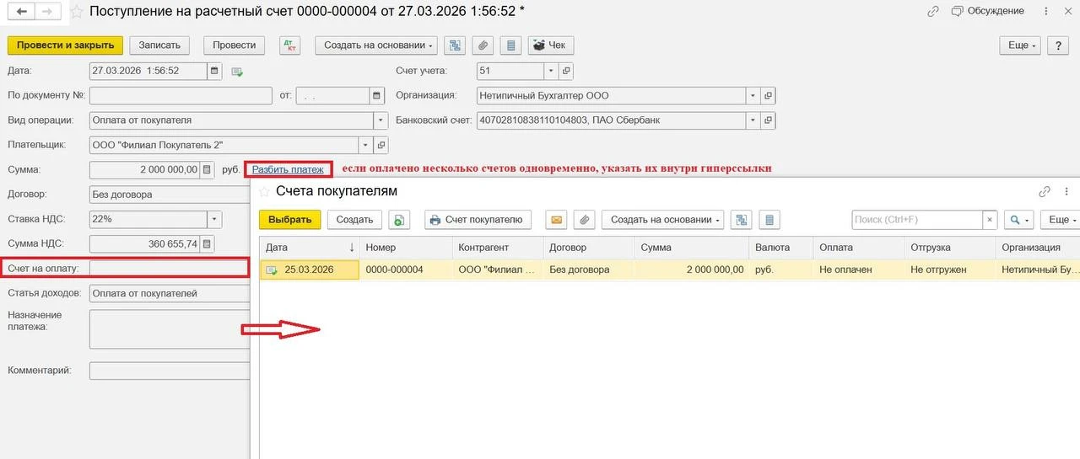This screenshot has height=459, width=1080.
Task: Click the Сумма НДС field 360 655,74
Action: [x=144, y=243]
